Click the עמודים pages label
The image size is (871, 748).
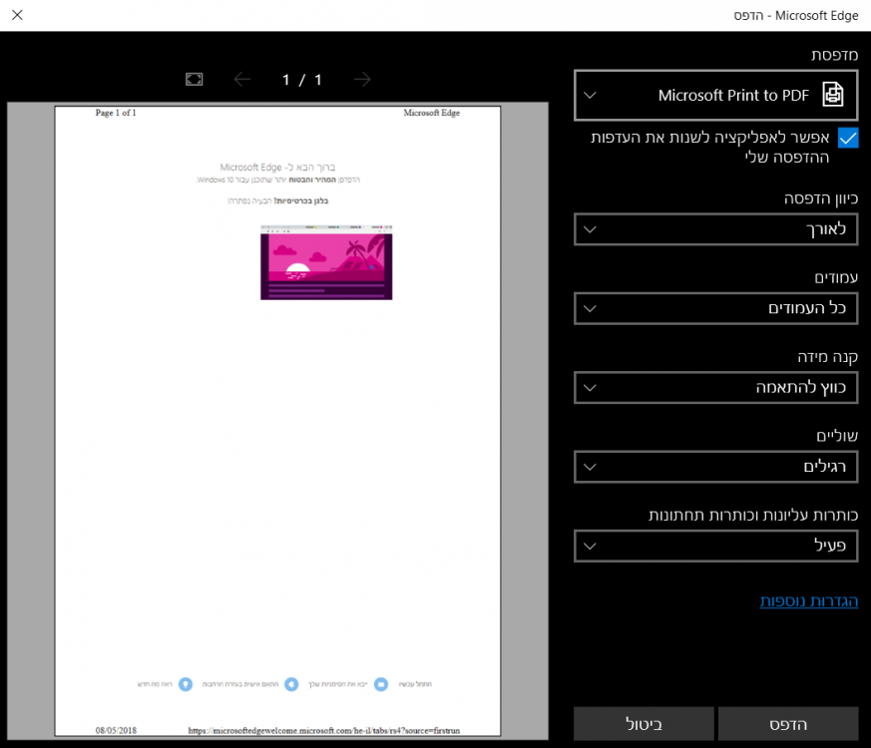point(836,277)
